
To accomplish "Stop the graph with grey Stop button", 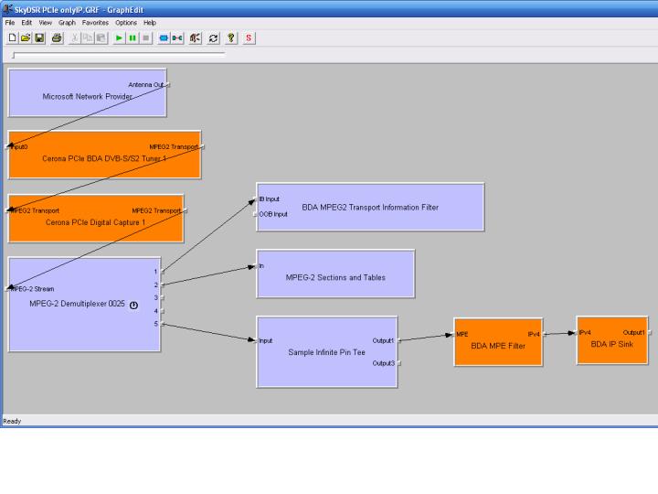I will pyautogui.click(x=146, y=38).
